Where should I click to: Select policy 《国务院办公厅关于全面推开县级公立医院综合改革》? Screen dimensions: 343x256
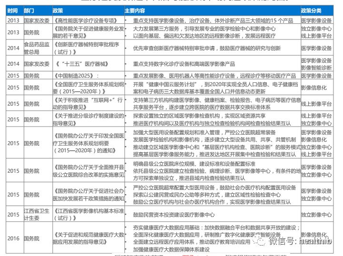[89, 171]
